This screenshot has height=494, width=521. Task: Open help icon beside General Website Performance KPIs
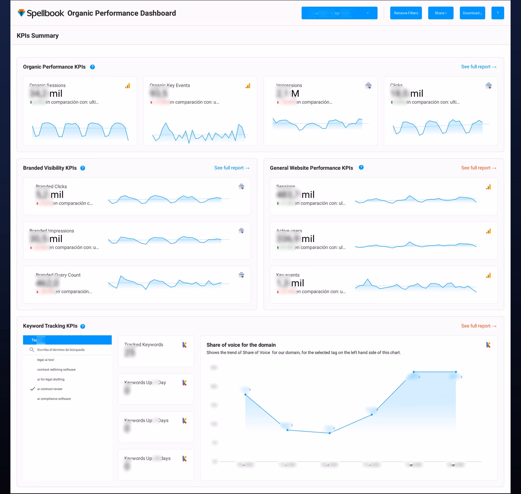pos(361,167)
